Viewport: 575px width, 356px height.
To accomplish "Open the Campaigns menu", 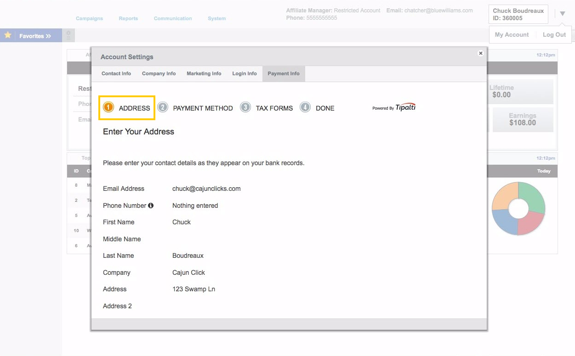I will tap(89, 18).
